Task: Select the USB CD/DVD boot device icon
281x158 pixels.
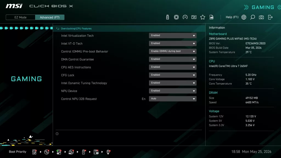Action: [71, 152]
